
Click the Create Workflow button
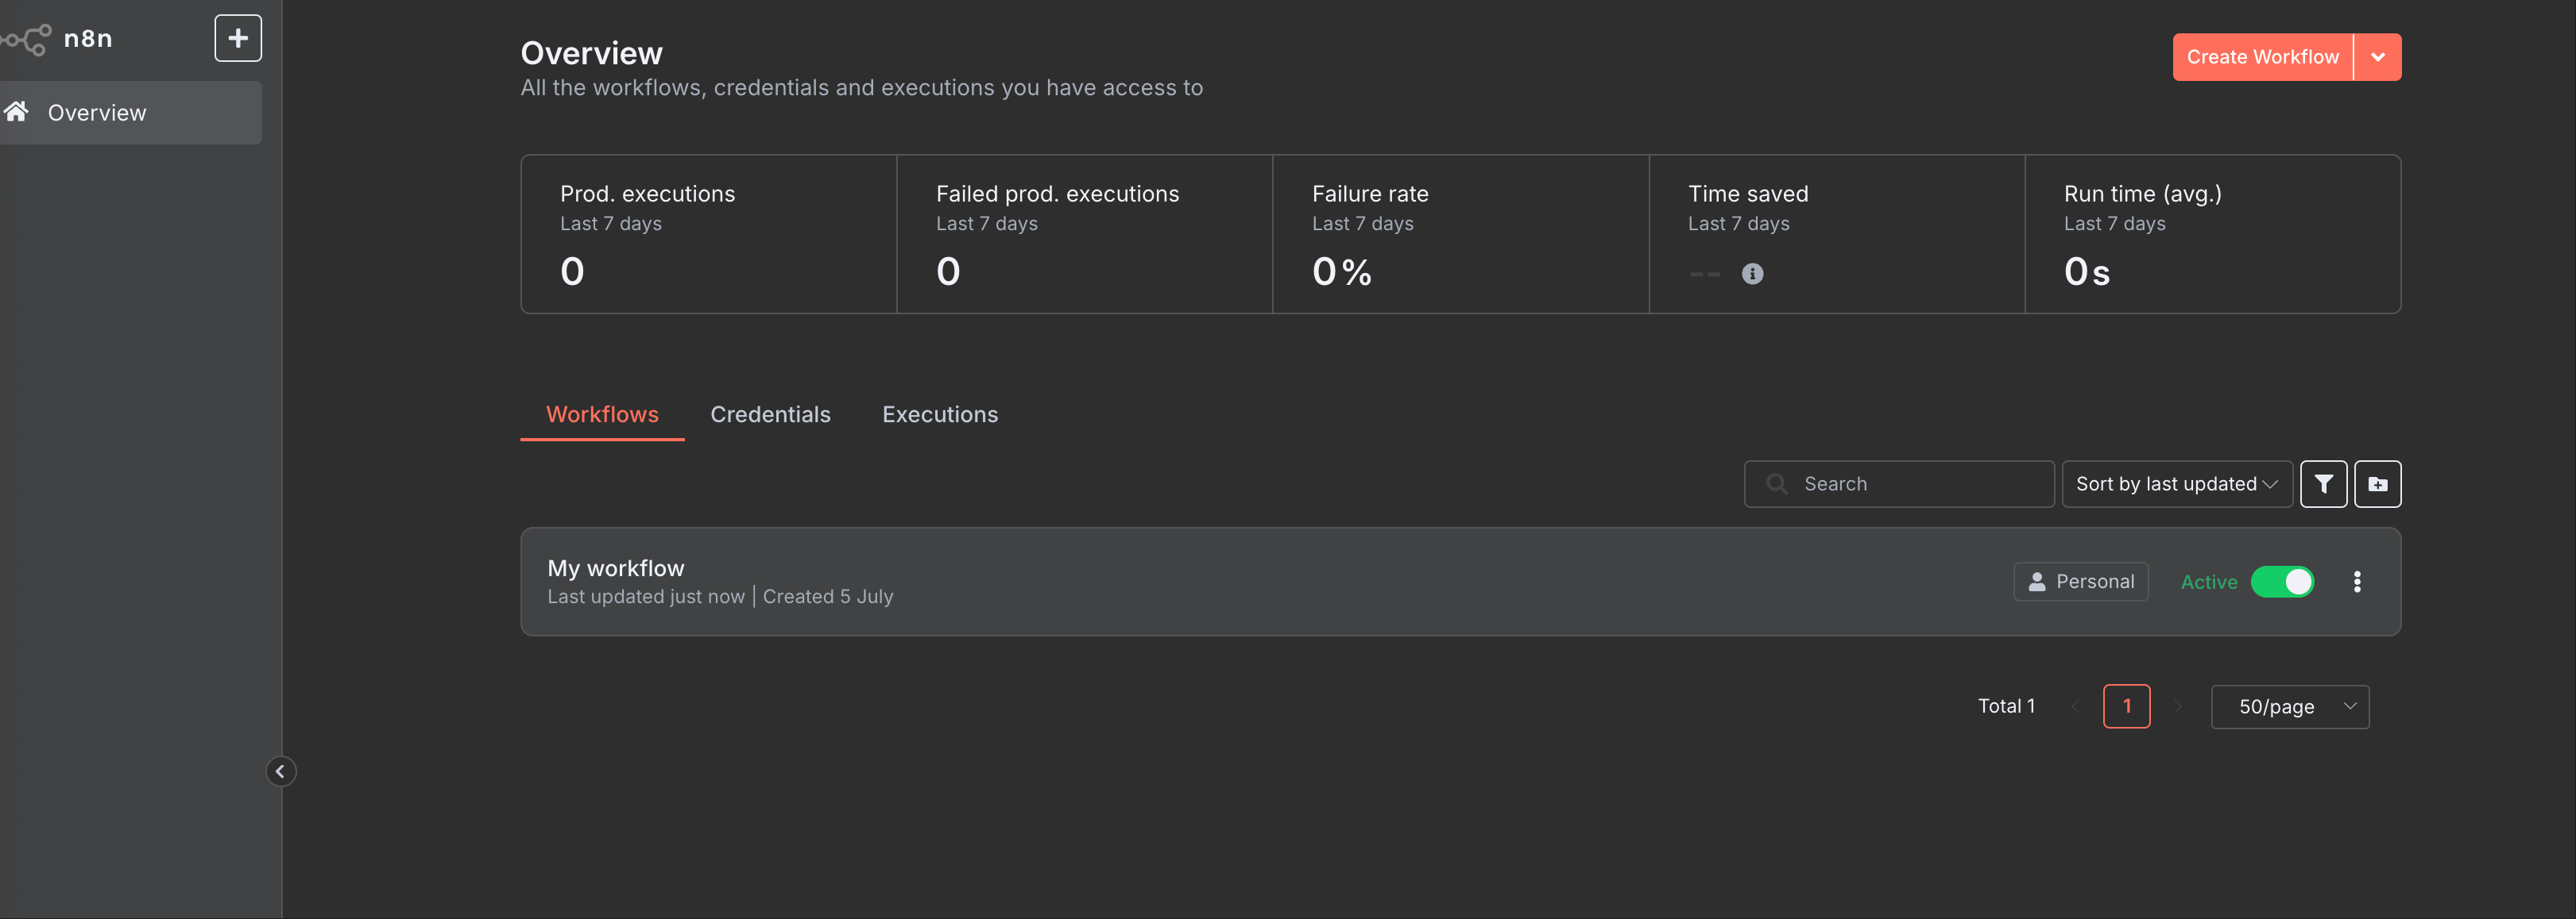click(2262, 58)
